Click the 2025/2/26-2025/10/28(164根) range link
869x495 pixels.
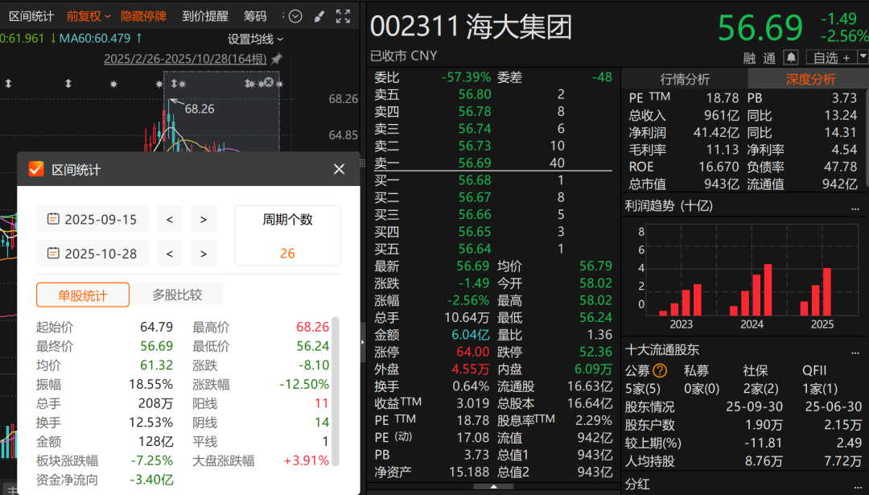tap(185, 59)
